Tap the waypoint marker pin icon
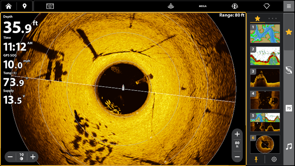The height and width of the screenshot is (166, 295). (x=25, y=6)
